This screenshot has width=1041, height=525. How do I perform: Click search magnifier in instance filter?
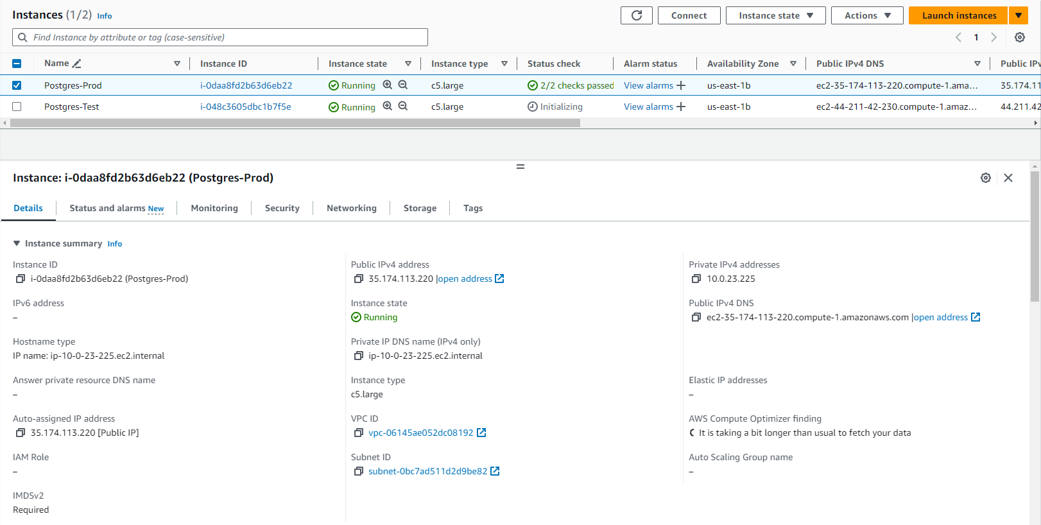point(22,37)
